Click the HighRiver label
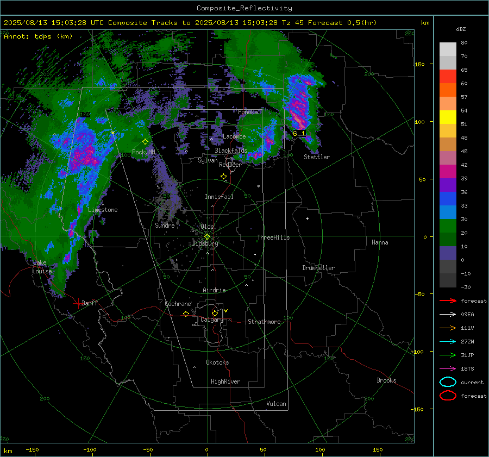Screen dimensions: 489x457 click(x=225, y=381)
